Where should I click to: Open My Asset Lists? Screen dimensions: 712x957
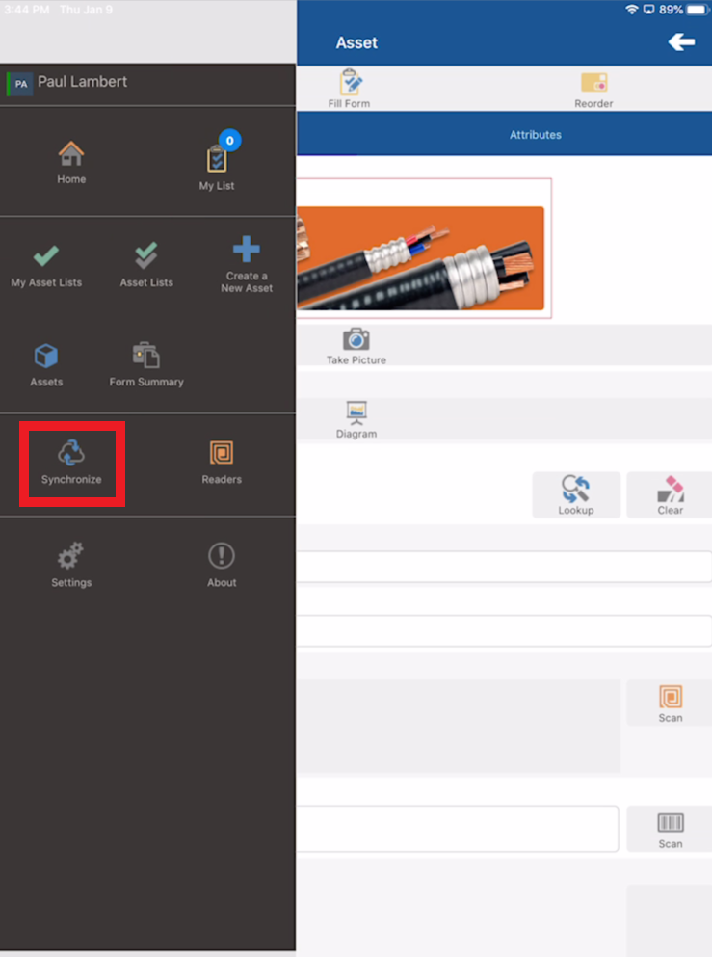click(46, 265)
